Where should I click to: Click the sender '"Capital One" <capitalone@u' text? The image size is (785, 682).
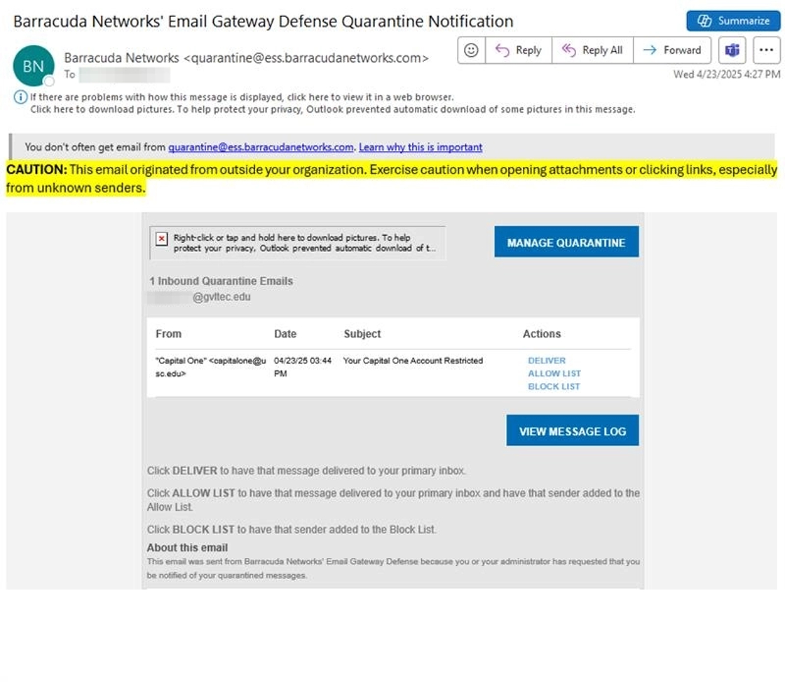(x=211, y=361)
